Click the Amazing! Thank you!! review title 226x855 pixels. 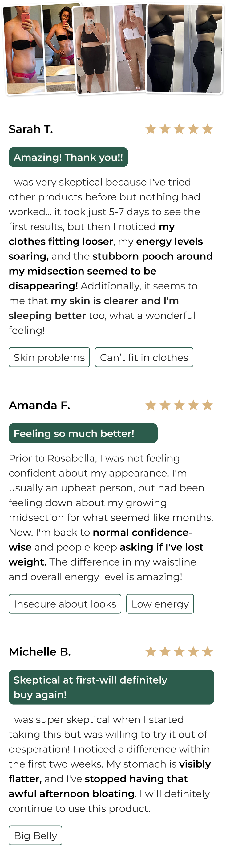(x=68, y=157)
